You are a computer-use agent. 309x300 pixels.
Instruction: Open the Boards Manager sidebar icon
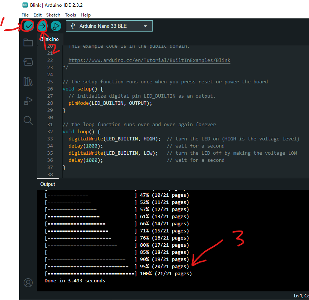tap(28, 62)
